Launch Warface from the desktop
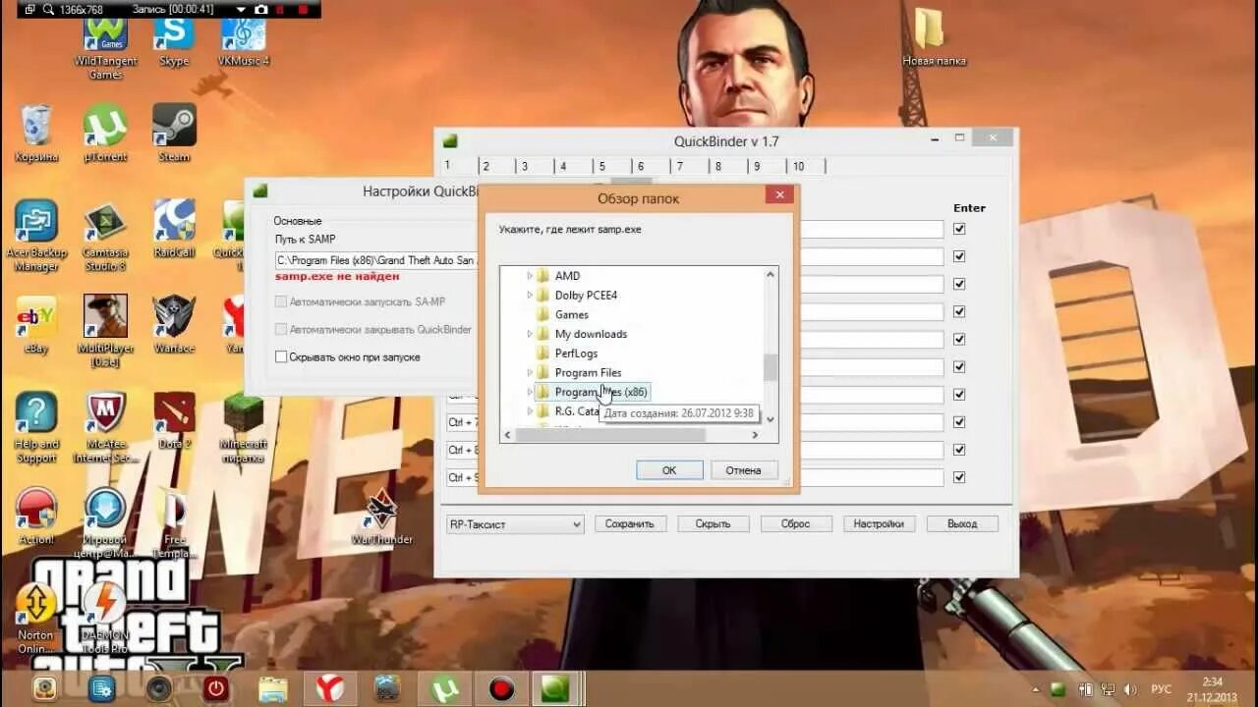Viewport: 1258px width, 707px height. [174, 324]
